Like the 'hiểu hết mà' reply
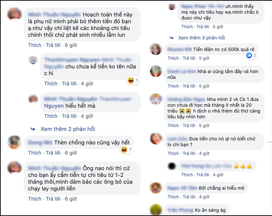272x216 pixels. click(x=51, y=116)
